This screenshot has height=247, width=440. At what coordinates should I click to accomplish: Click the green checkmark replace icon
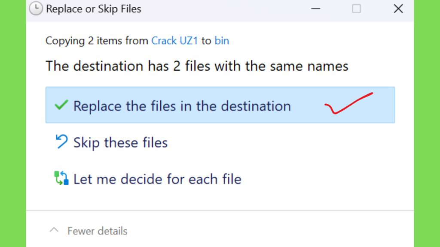[61, 105]
